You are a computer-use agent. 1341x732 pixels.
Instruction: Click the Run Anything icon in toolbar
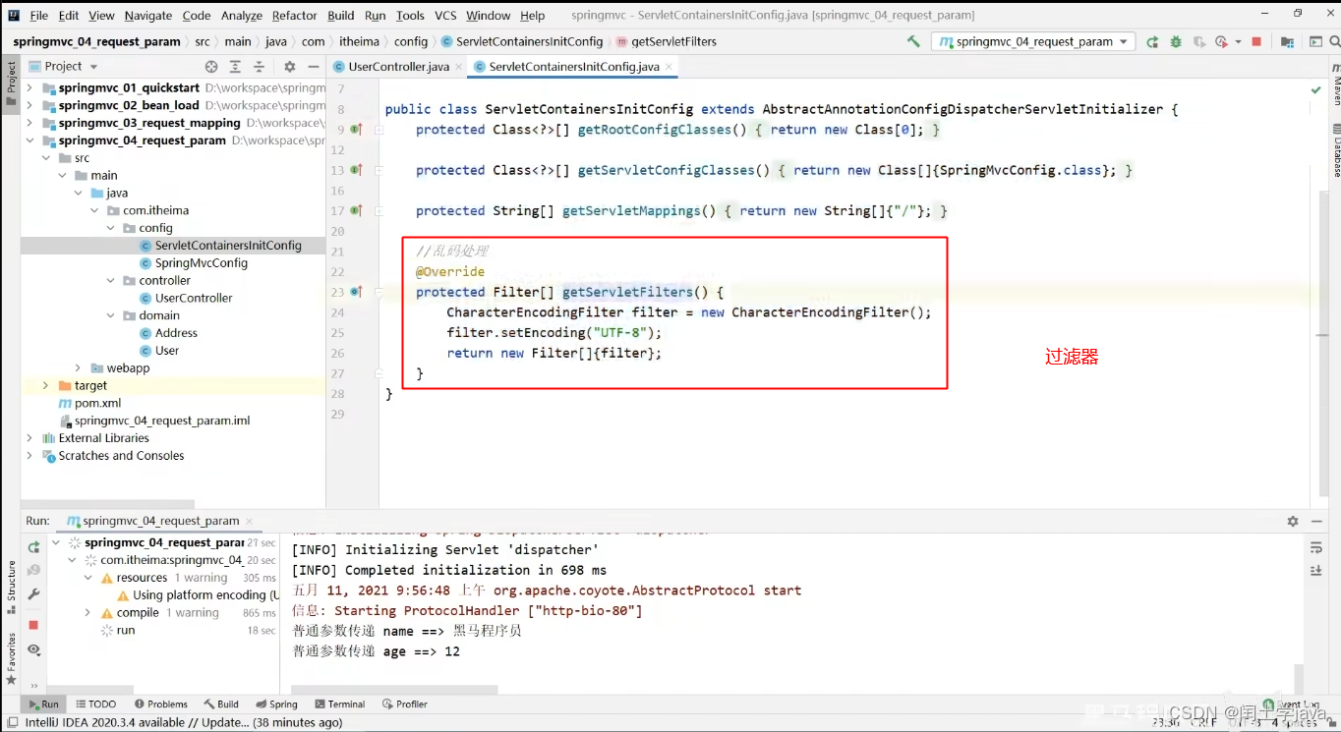coord(1315,41)
